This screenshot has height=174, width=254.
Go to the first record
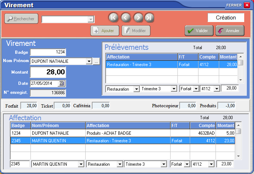tap(113, 17)
